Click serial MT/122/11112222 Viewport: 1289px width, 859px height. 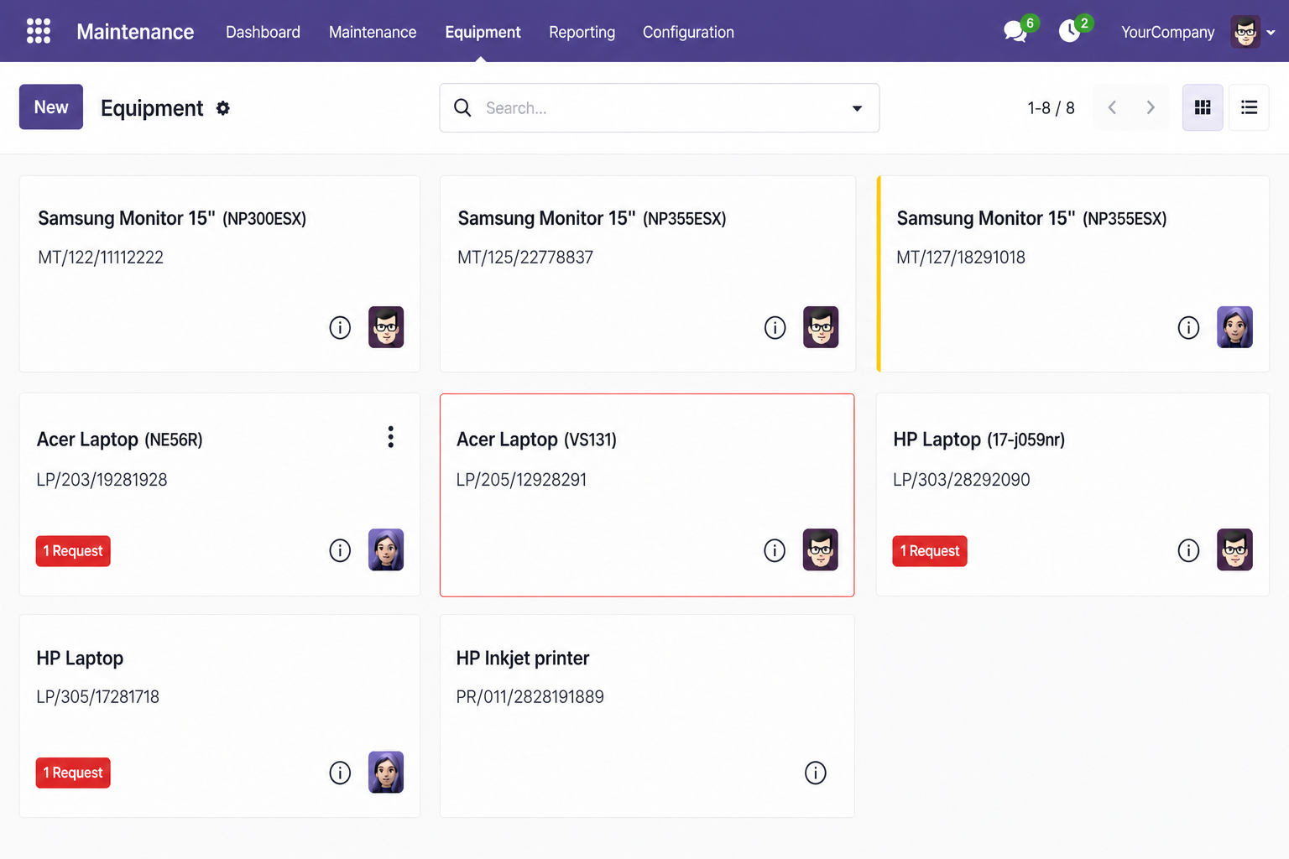[101, 258]
